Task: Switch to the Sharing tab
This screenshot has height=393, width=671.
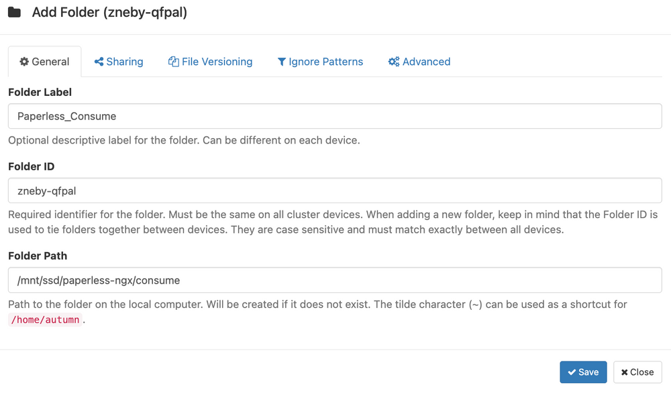Action: (119, 61)
